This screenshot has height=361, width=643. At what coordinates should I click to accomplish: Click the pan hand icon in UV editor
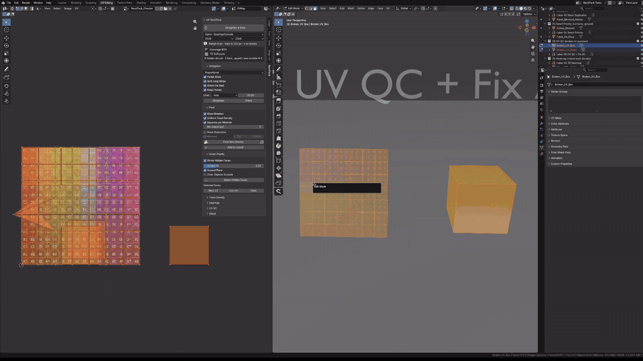[195, 28]
